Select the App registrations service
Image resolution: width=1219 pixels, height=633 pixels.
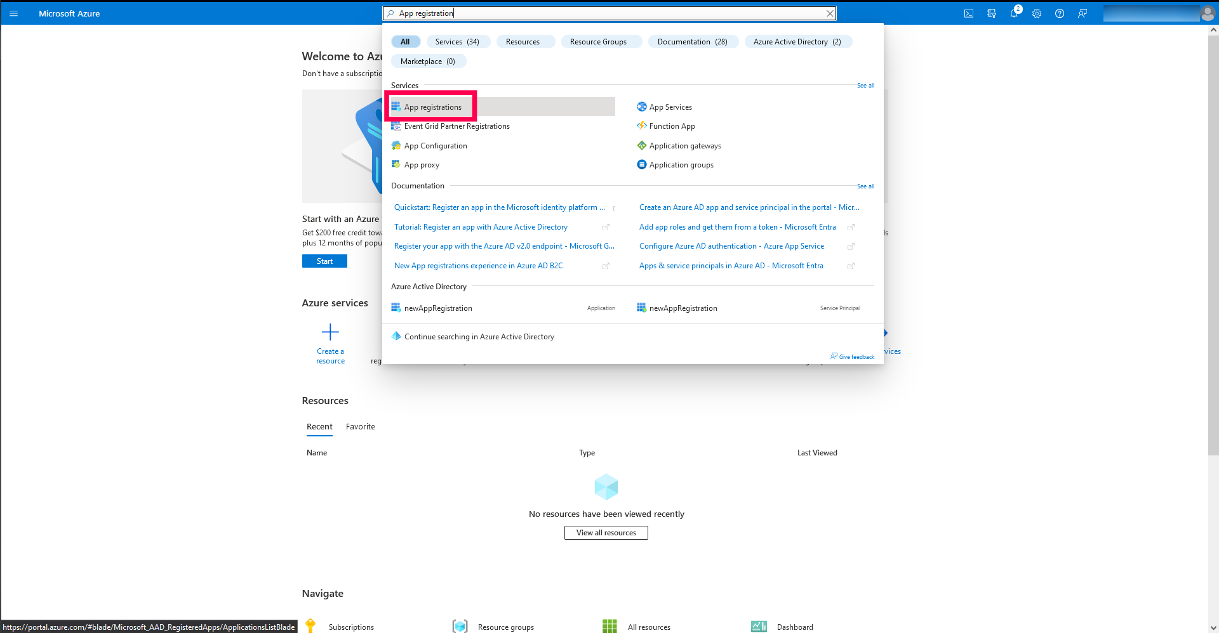click(x=432, y=107)
